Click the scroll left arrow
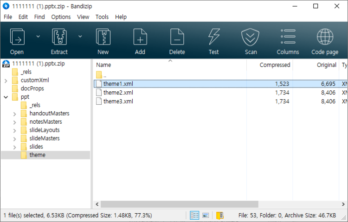Viewport: 348px width, 222px height. (x=97, y=204)
